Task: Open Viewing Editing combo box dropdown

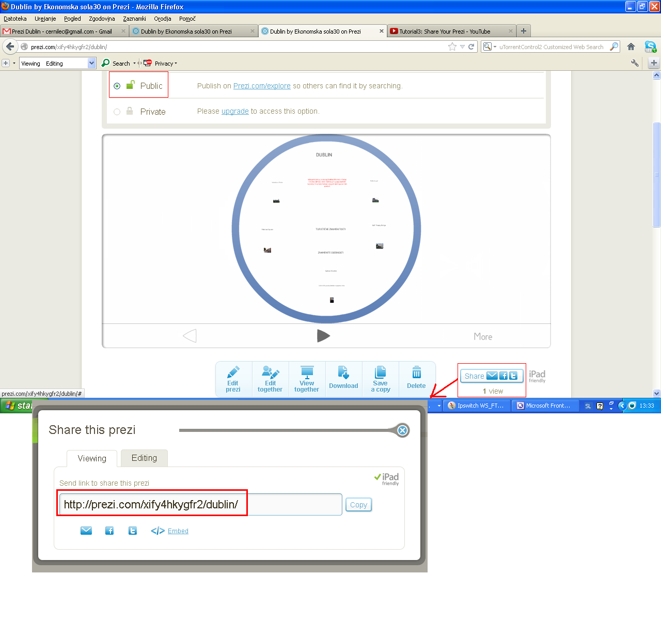Action: 91,63
